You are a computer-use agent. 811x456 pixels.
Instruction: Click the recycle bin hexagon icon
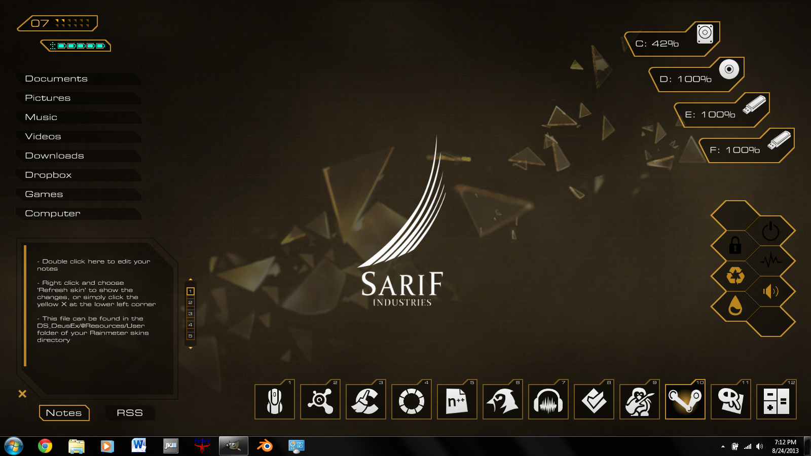[x=735, y=276]
